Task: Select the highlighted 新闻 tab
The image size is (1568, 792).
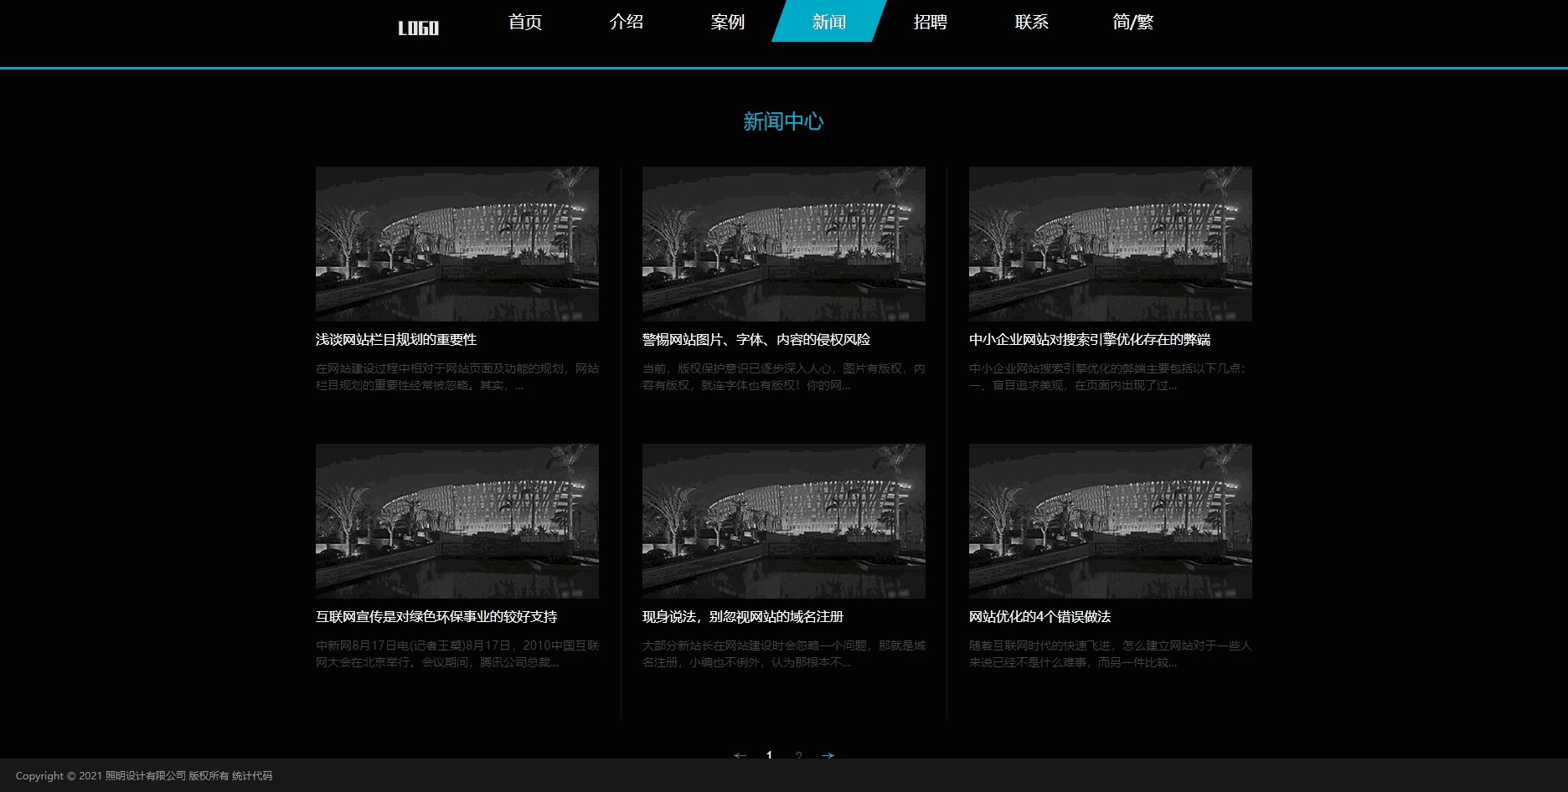Action: coord(828,22)
